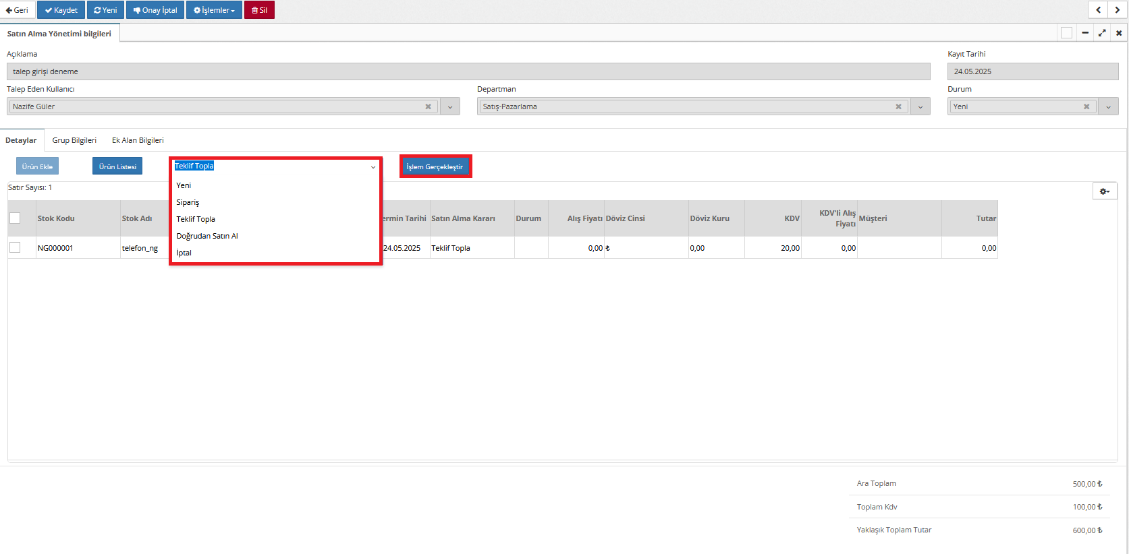1129x554 pixels.
Task: Expand the Departman dropdown list
Action: tap(920, 106)
